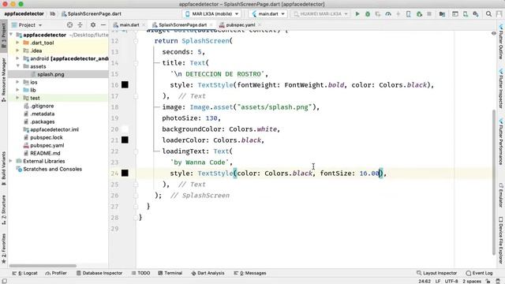
Task: Open the Messages tool window
Action: (250, 273)
